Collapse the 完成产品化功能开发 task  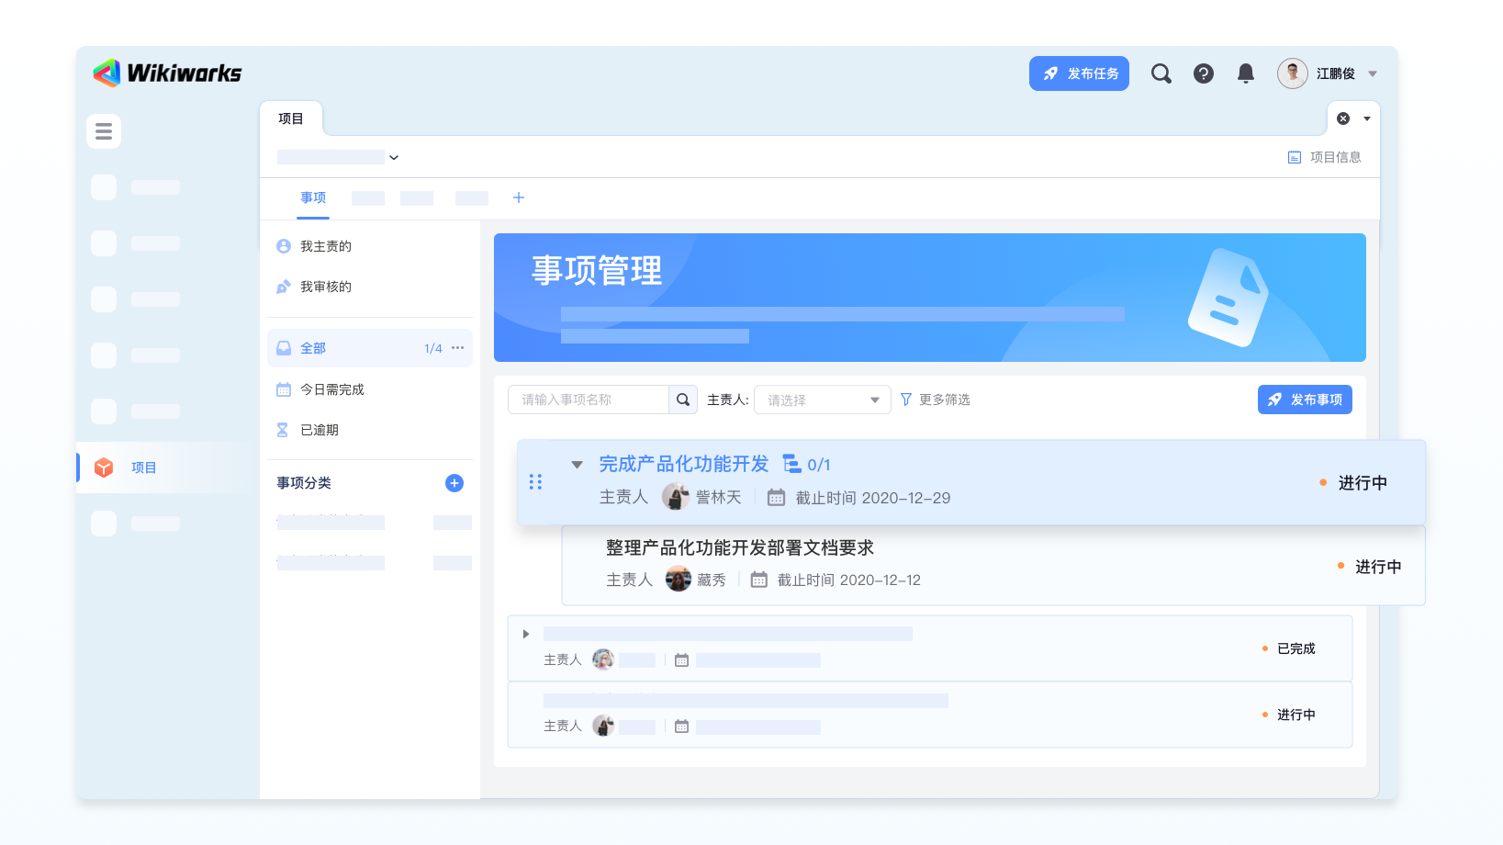click(577, 465)
